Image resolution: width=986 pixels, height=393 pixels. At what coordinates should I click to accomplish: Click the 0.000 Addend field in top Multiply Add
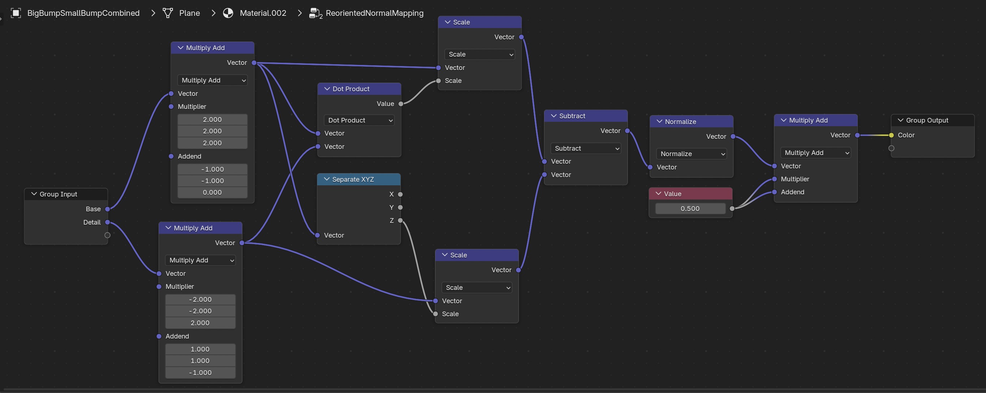(212, 193)
